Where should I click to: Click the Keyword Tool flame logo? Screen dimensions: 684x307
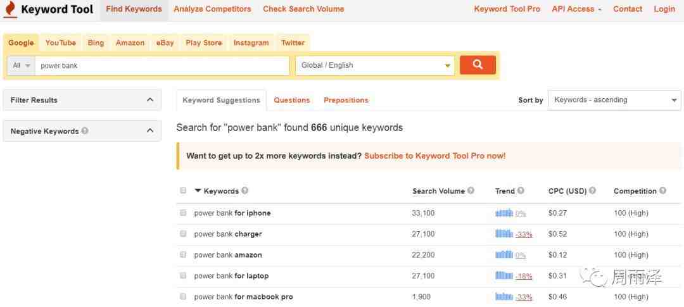point(10,9)
